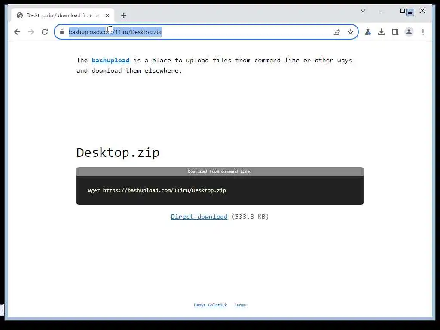This screenshot has width=440, height=330.
Task: Click the 'Download from command line:' header
Action: 220,171
